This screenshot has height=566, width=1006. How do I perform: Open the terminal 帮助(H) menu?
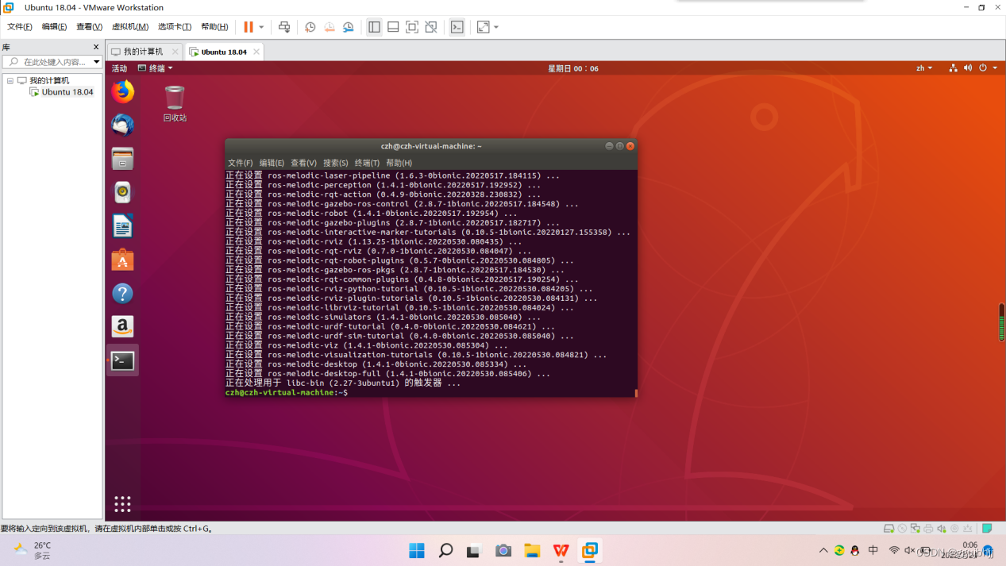(x=399, y=163)
